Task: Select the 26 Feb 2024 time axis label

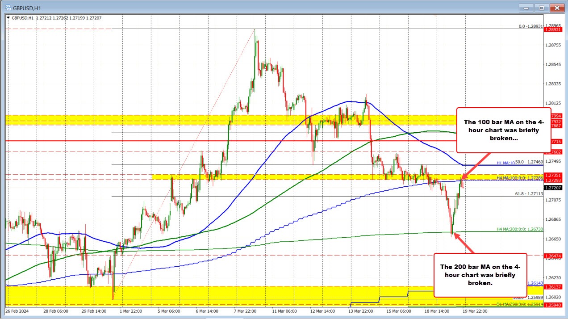Action: click(x=17, y=311)
